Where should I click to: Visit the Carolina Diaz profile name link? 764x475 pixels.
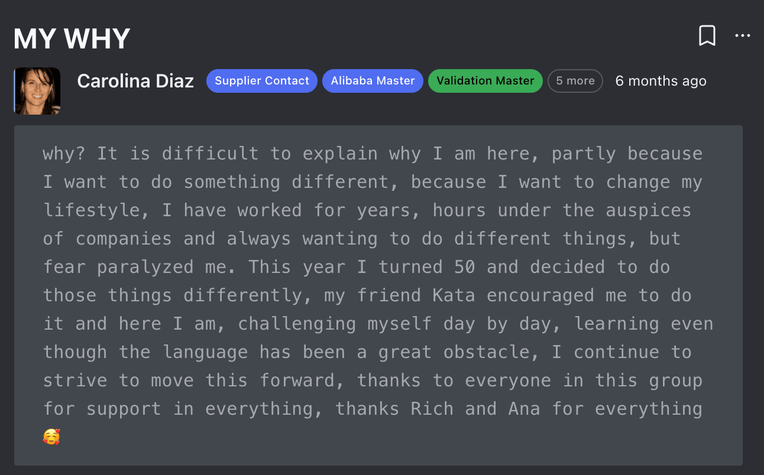coord(135,81)
